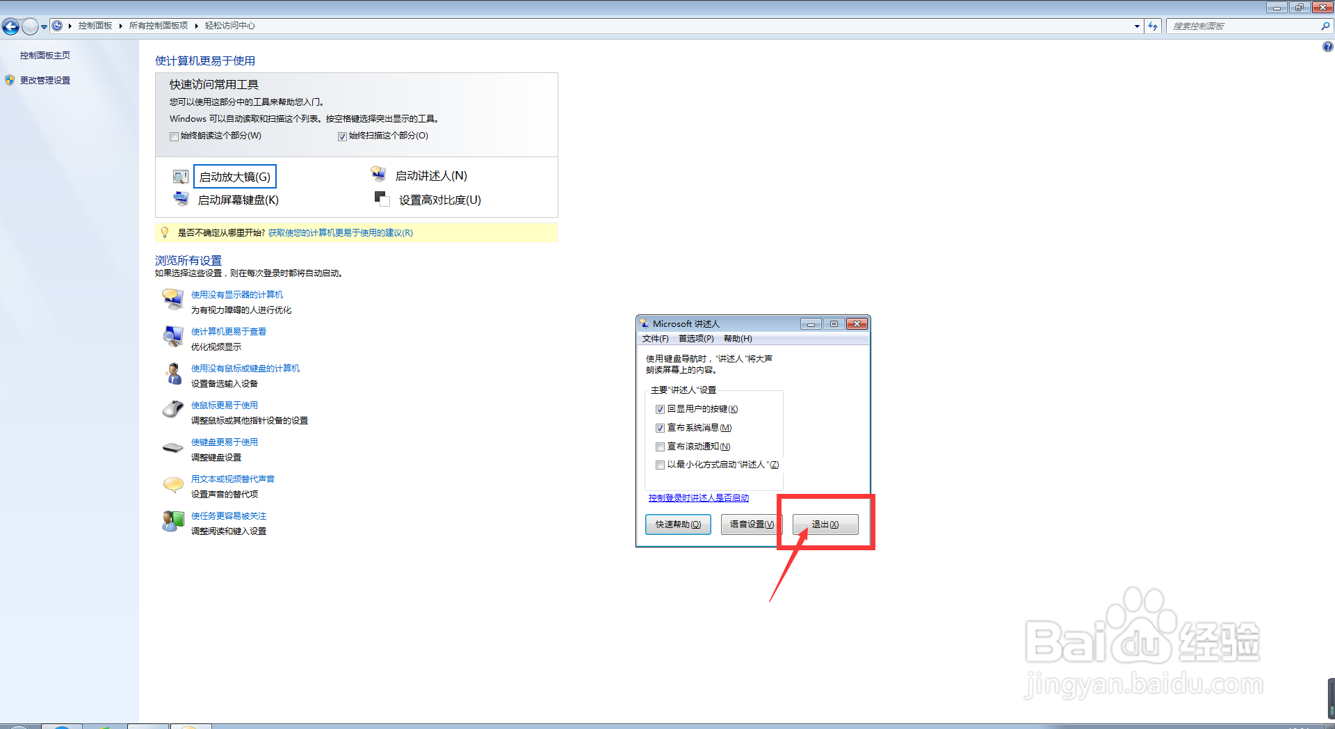
Task: Refresh the address bar
Action: (x=1153, y=26)
